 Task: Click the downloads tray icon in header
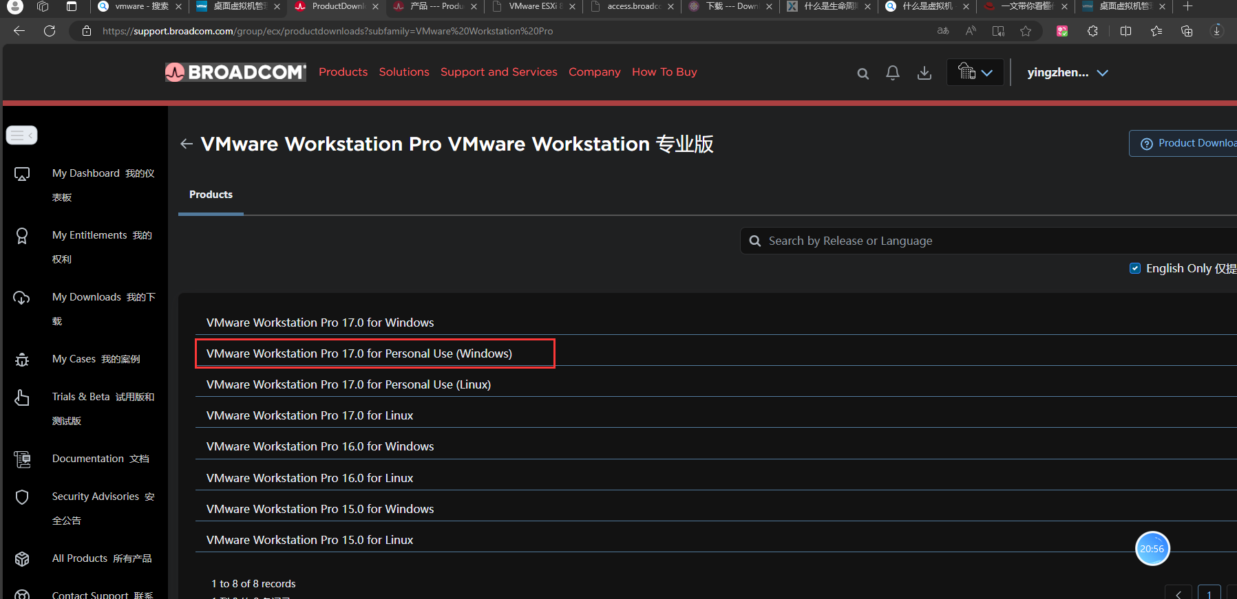(924, 73)
